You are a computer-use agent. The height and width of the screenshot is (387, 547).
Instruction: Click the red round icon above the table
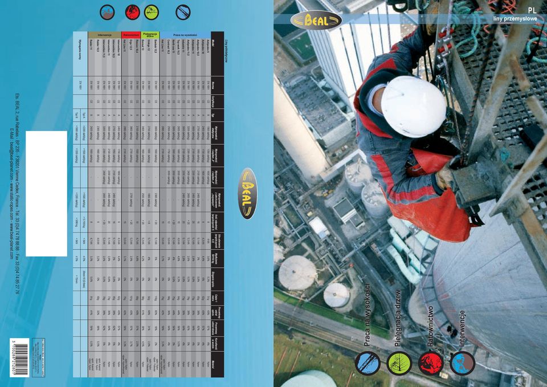tap(133, 12)
